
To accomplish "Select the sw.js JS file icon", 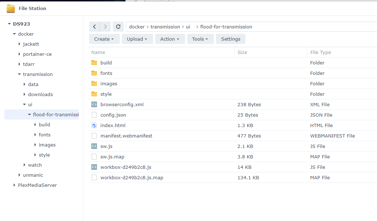I will coord(94,146).
